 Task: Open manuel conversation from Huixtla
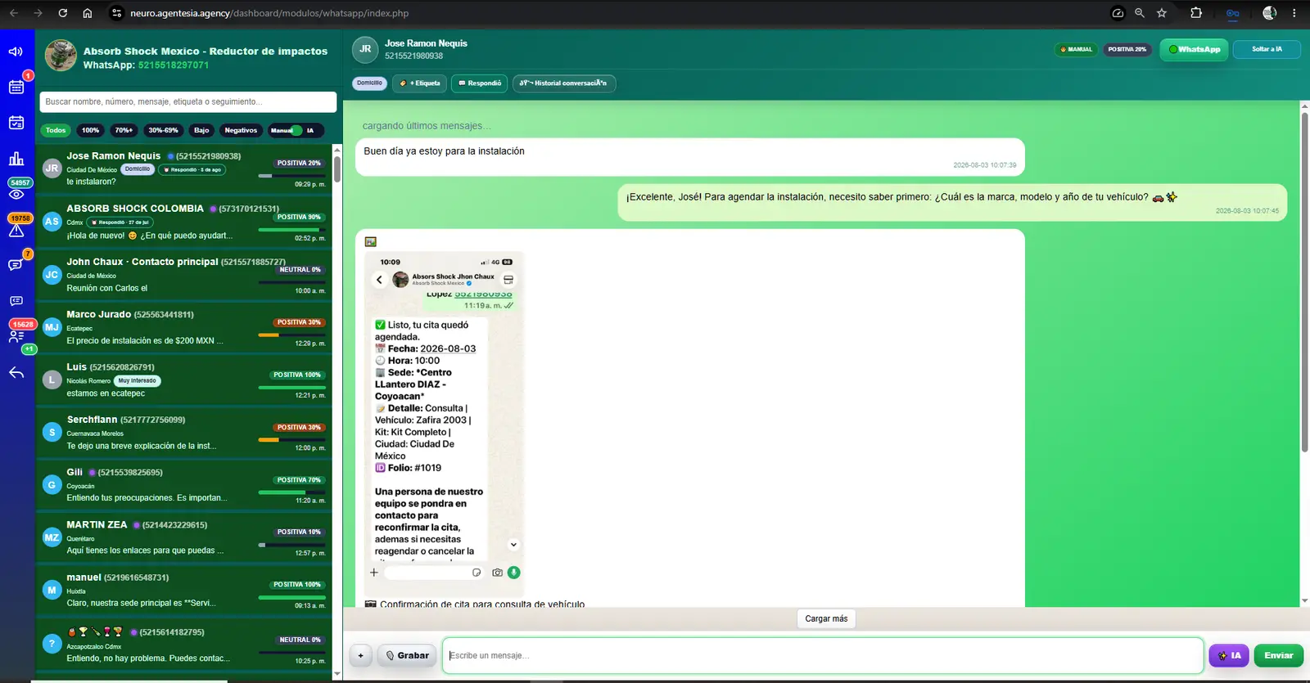(x=184, y=591)
